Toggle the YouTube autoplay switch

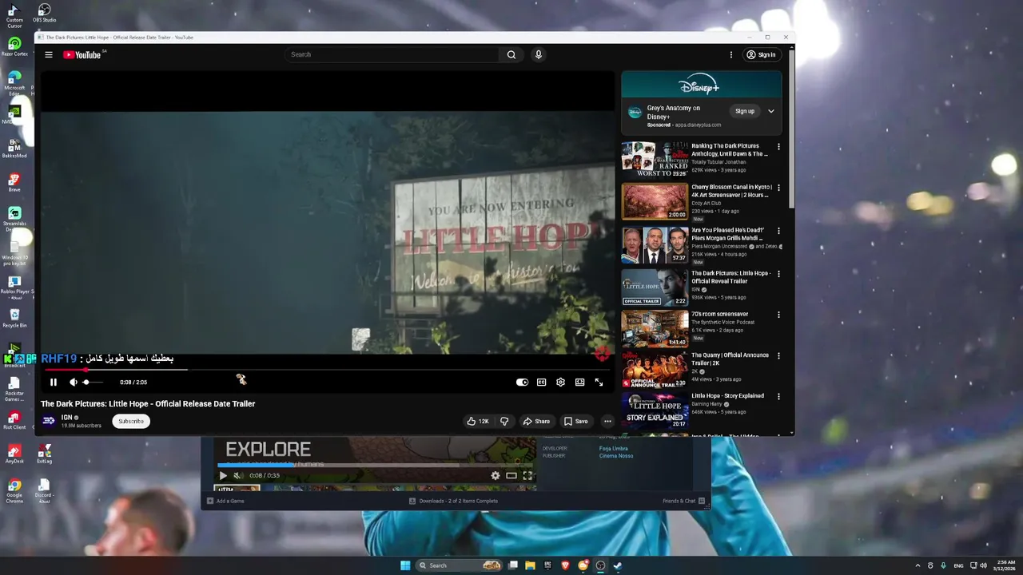point(522,383)
